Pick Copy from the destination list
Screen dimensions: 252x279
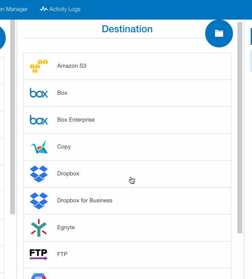64,147
